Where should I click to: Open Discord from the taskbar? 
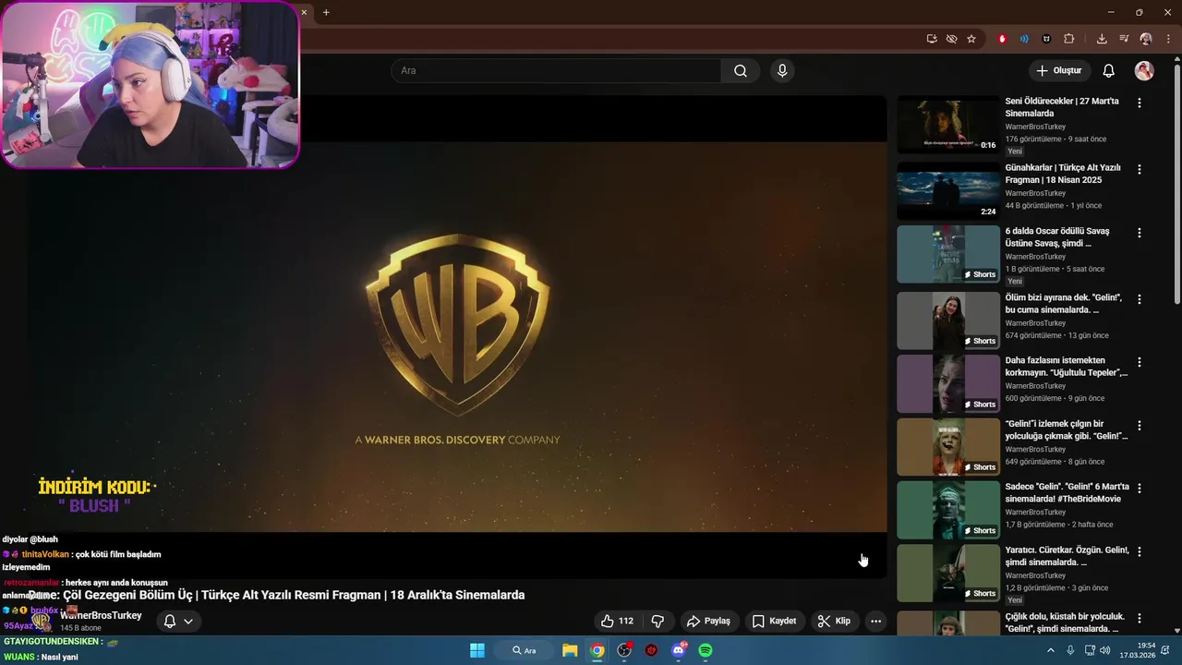[x=679, y=650]
